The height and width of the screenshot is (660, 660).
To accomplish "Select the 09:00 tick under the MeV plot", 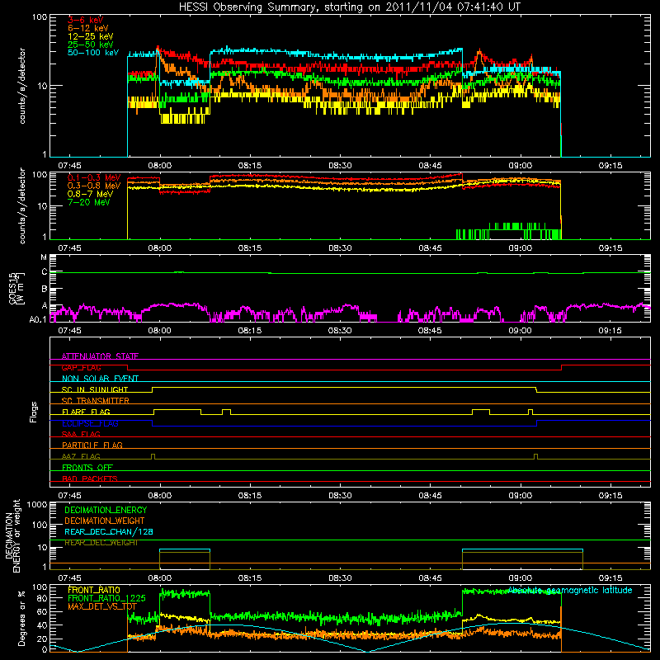I will [521, 248].
